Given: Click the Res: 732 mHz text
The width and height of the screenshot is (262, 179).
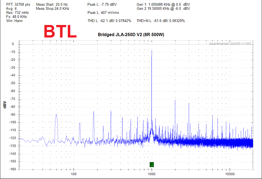Looking at the screenshot, I should point(18,12).
